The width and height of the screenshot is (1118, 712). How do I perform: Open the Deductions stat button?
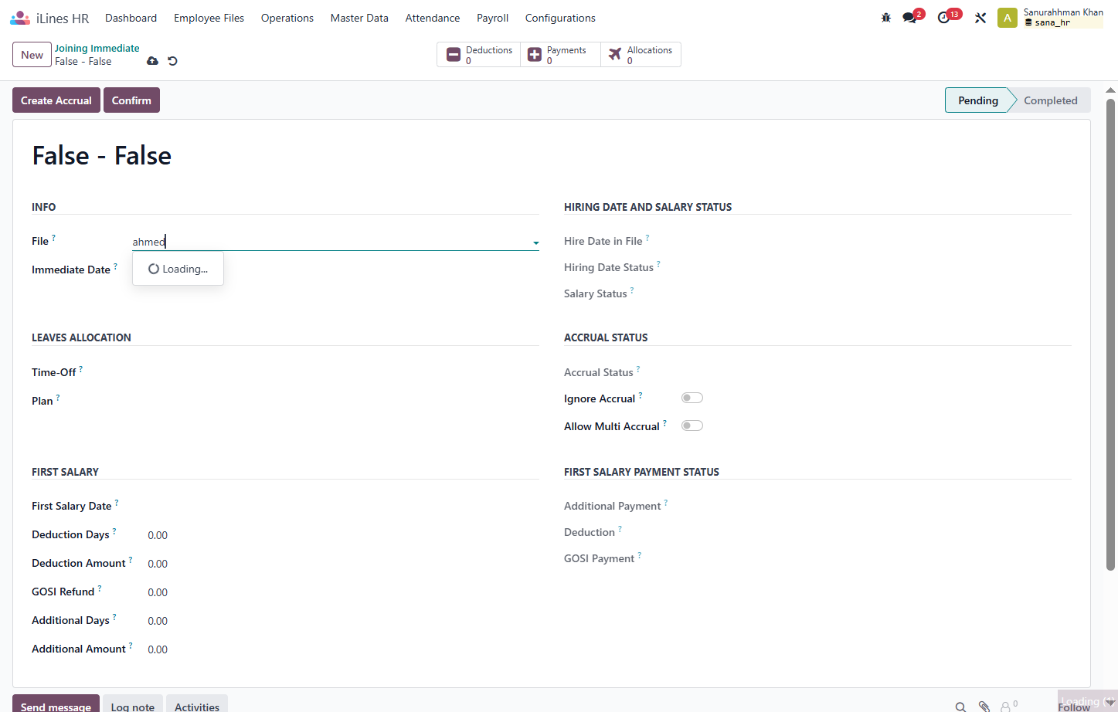click(479, 55)
